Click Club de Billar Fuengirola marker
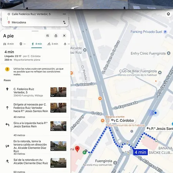The width and height of the screenshot is (173, 173). coord(160,73)
